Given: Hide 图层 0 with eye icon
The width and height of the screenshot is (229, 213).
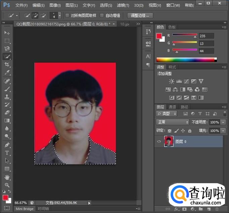Looking at the screenshot, I should click(159, 142).
